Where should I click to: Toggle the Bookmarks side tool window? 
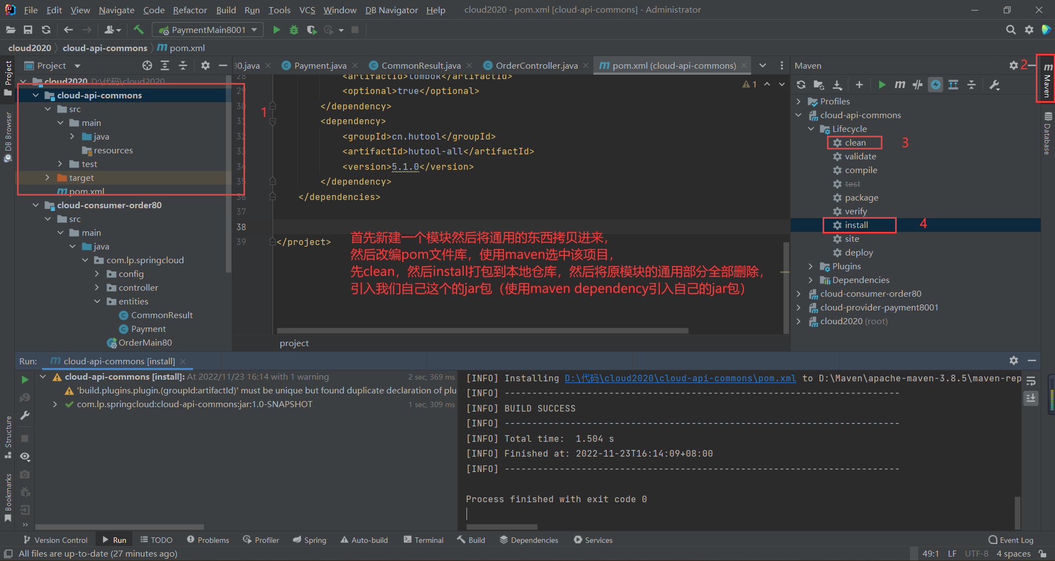coord(8,498)
